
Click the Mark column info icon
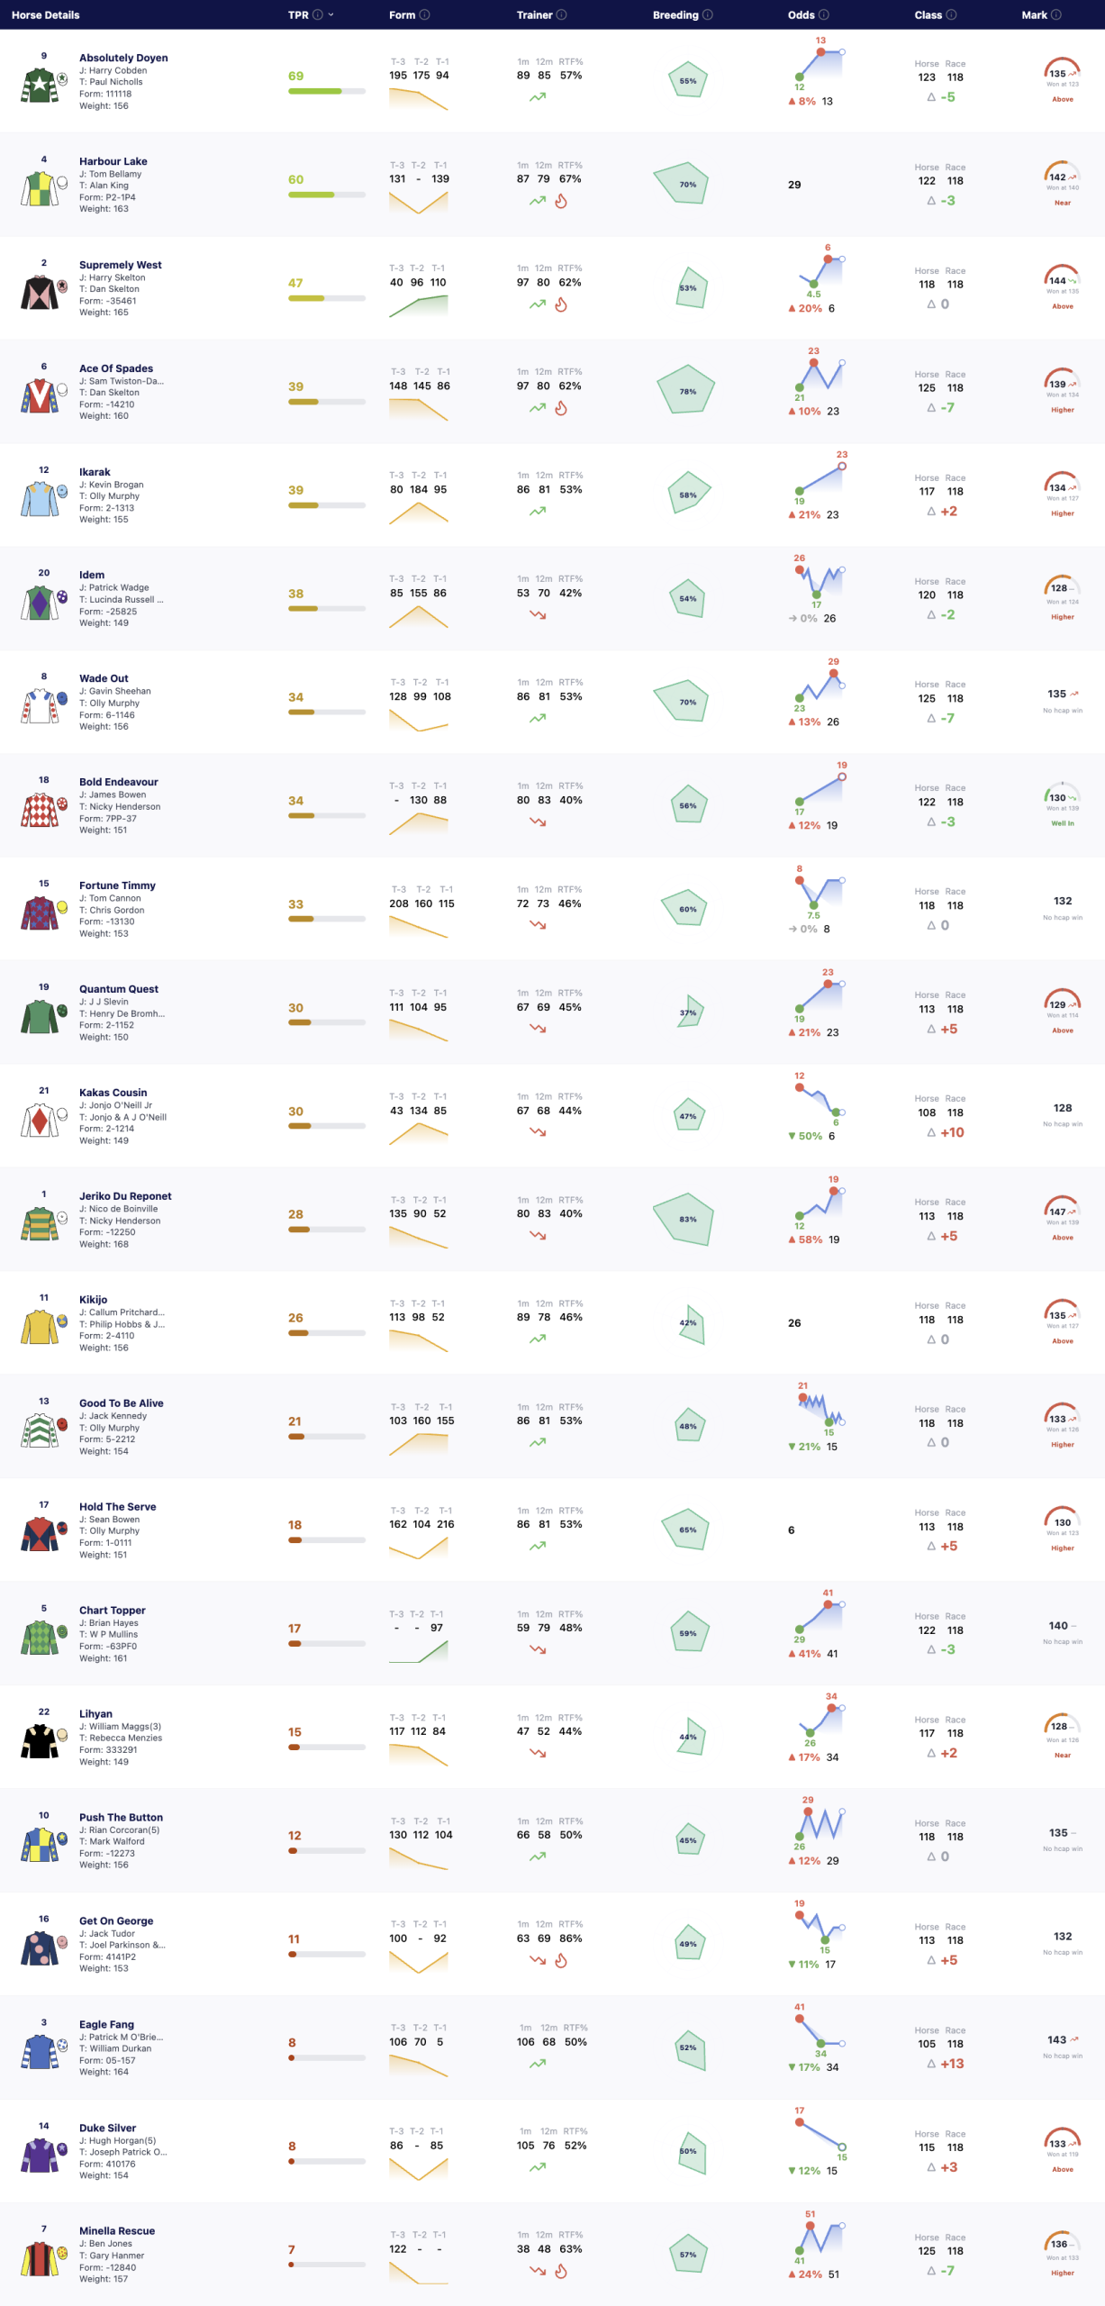point(1055,14)
